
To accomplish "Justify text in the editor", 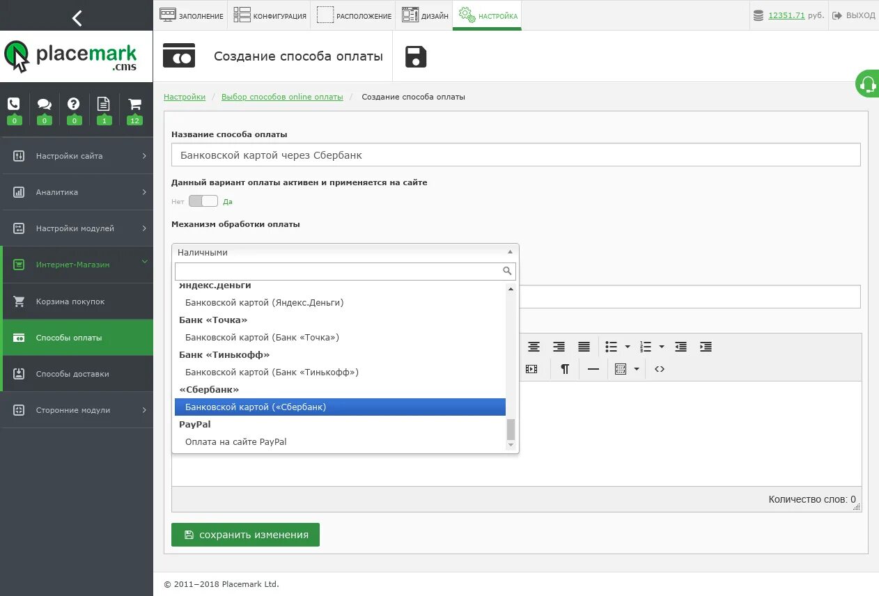I will 584,347.
